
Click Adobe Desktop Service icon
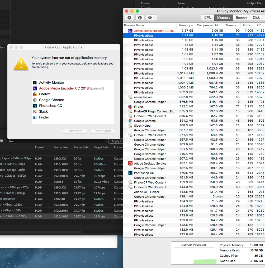(130, 163)
